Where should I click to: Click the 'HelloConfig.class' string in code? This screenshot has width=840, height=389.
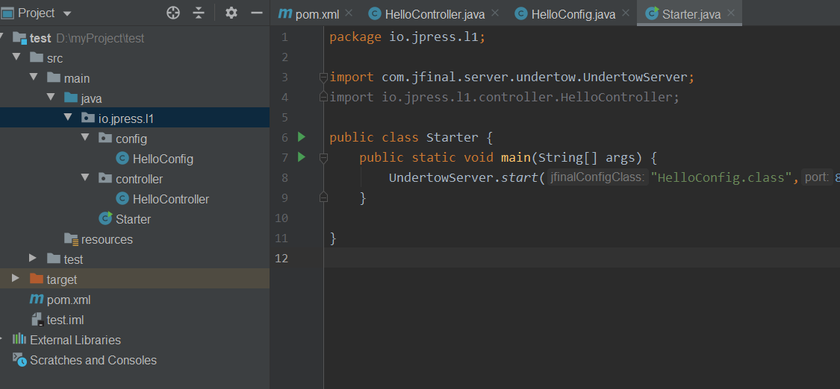pos(721,178)
